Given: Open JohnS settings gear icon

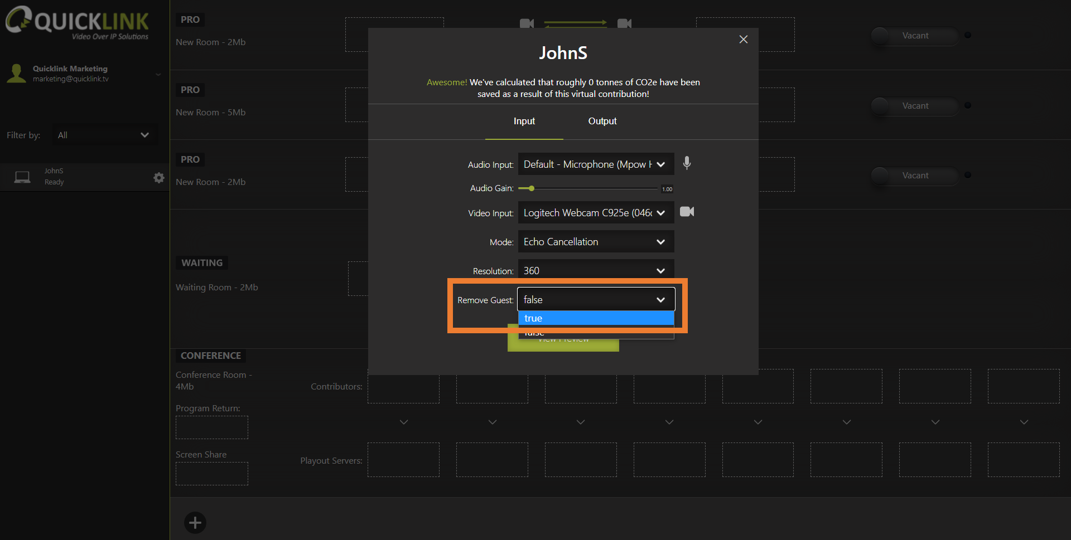Looking at the screenshot, I should pyautogui.click(x=159, y=177).
